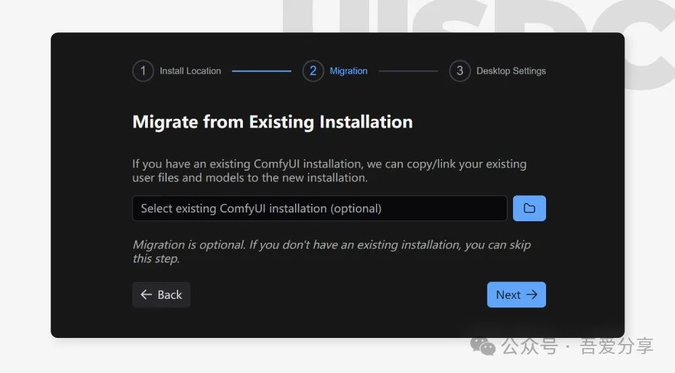Go back with the Back button
The height and width of the screenshot is (373, 675).
(161, 295)
